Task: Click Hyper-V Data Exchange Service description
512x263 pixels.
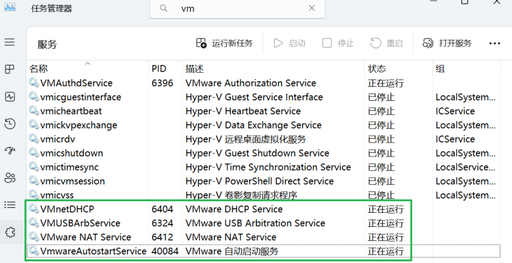Action: click(x=254, y=125)
